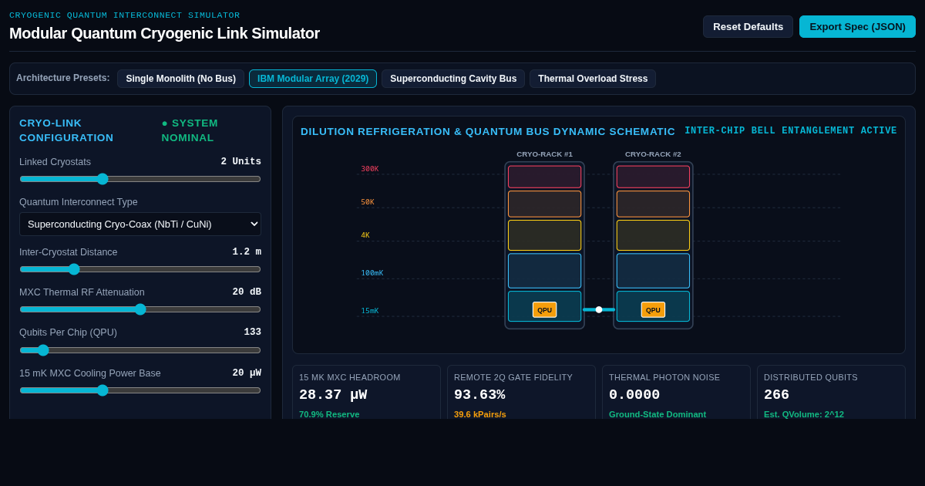Click the Cryo-Link Configuration heading

(x=66, y=130)
